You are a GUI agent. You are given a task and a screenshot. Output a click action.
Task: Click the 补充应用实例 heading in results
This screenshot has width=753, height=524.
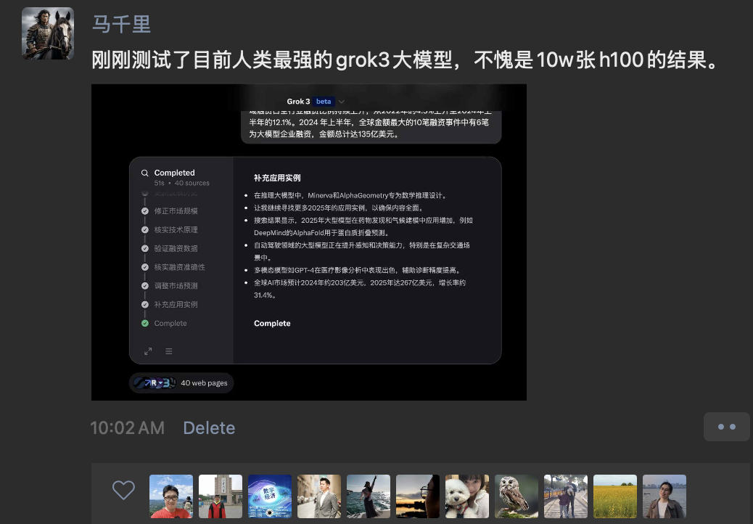click(277, 178)
